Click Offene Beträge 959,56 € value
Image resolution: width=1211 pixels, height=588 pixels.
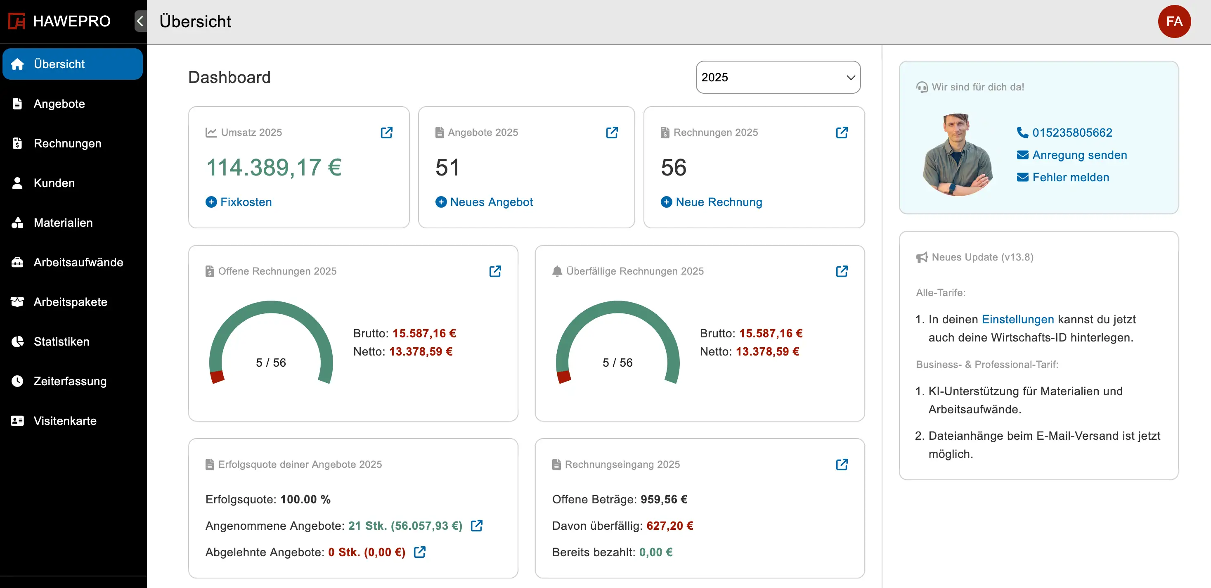[x=663, y=499]
